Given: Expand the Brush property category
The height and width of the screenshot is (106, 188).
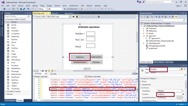Looking at the screenshot, I should pyautogui.click(x=141, y=81).
